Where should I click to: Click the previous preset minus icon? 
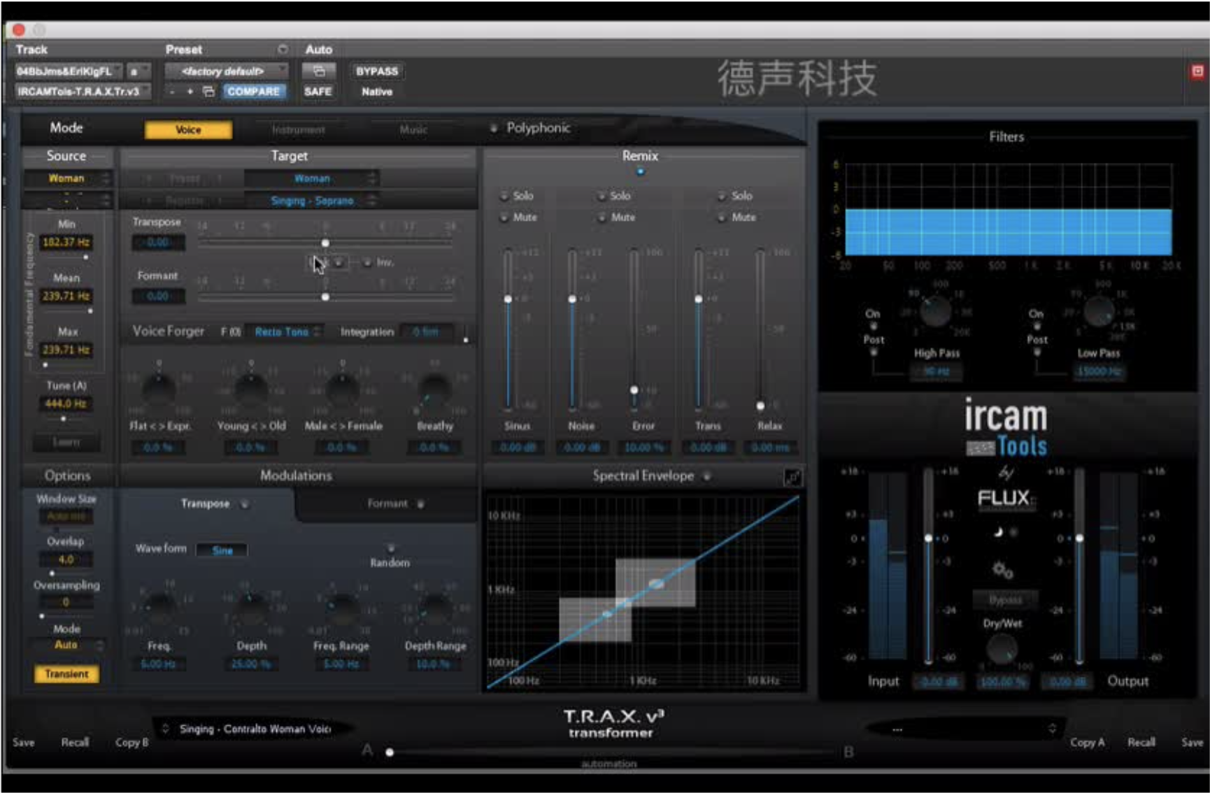pos(173,92)
